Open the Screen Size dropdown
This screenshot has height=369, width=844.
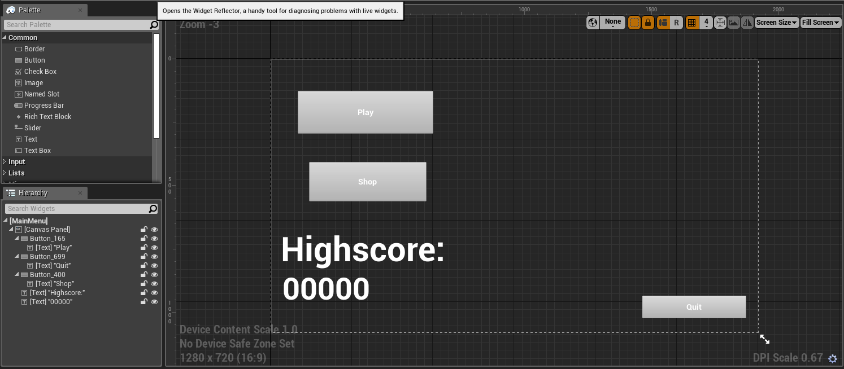[x=776, y=23]
